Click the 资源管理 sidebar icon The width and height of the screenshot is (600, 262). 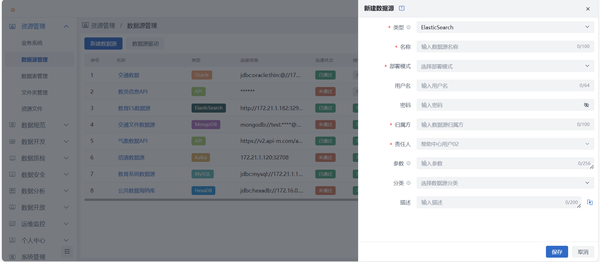point(12,27)
